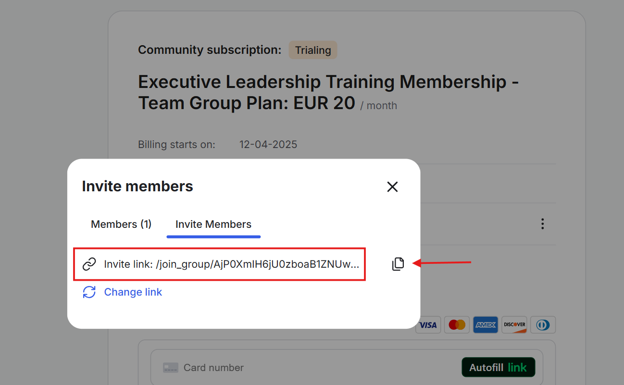Copy the invite link using the copy icon

pos(398,264)
